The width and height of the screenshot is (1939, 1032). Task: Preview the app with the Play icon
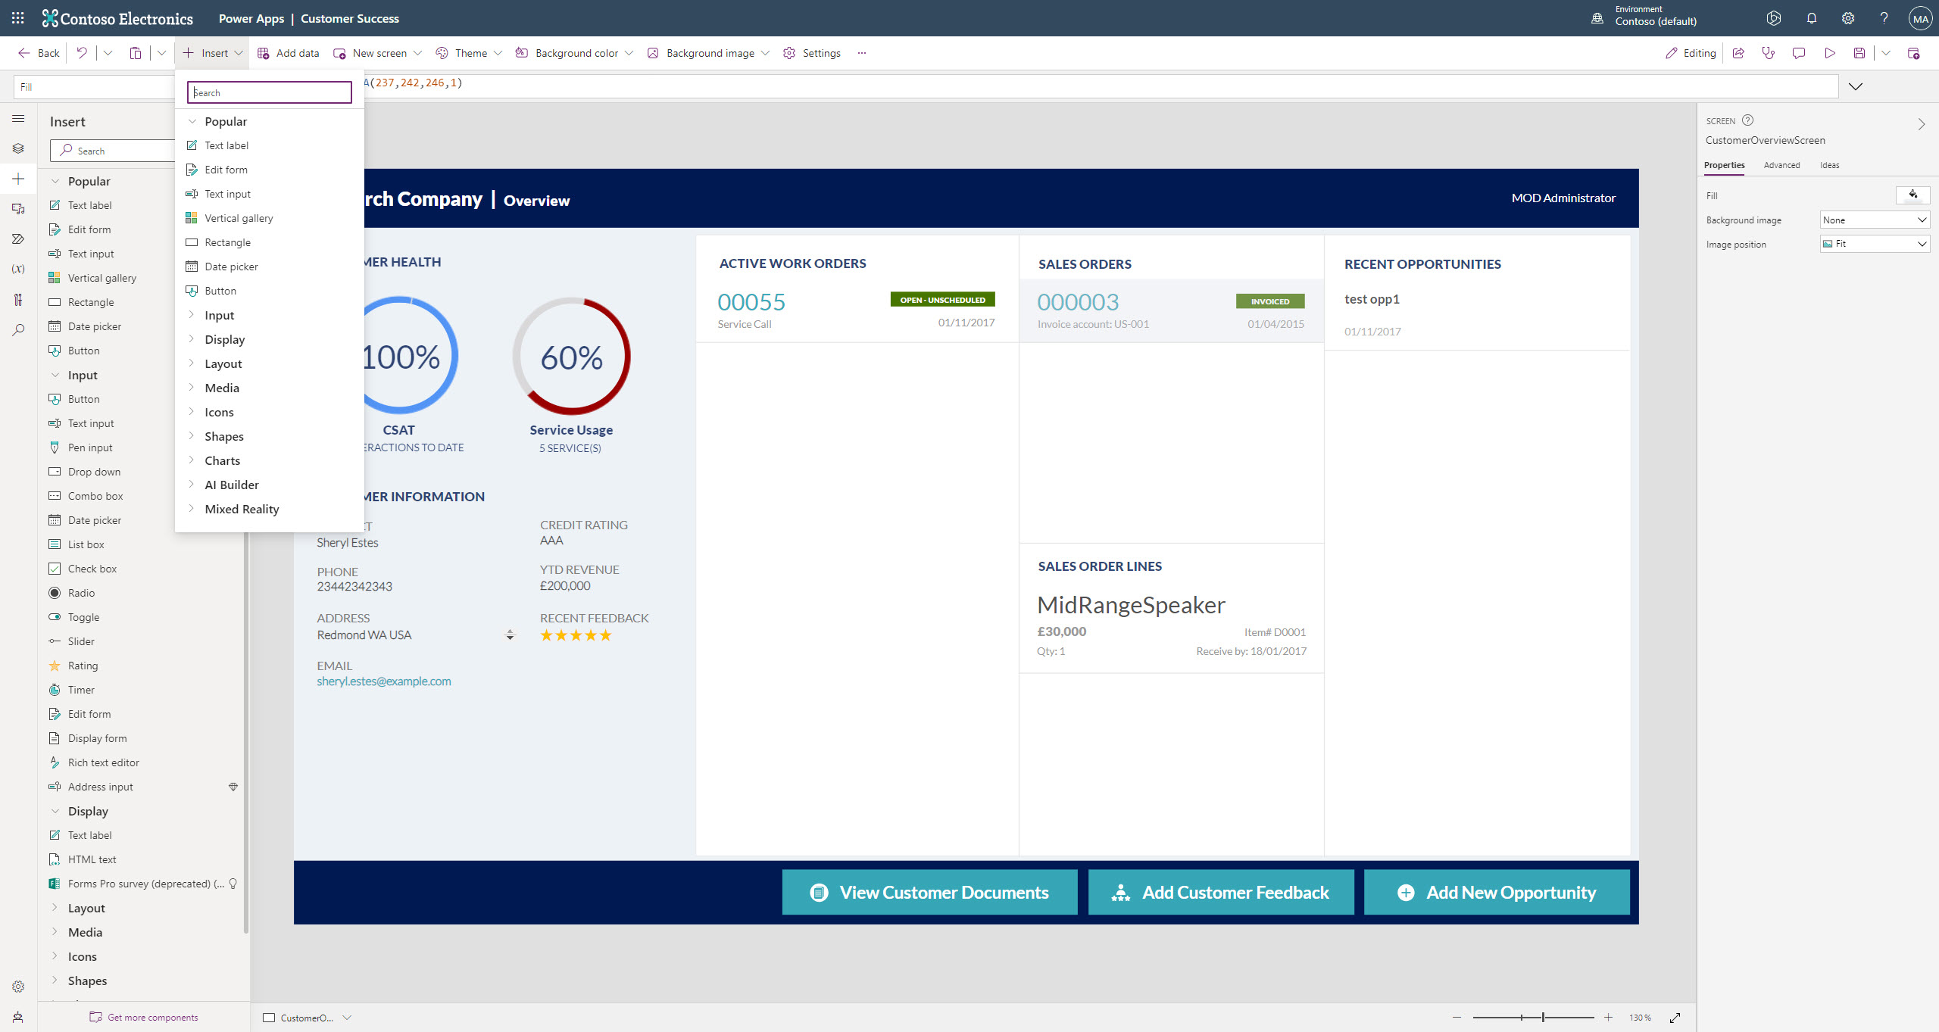click(1830, 53)
